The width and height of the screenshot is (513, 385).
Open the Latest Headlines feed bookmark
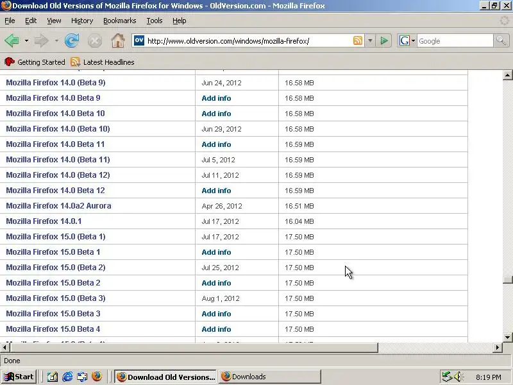(x=103, y=62)
